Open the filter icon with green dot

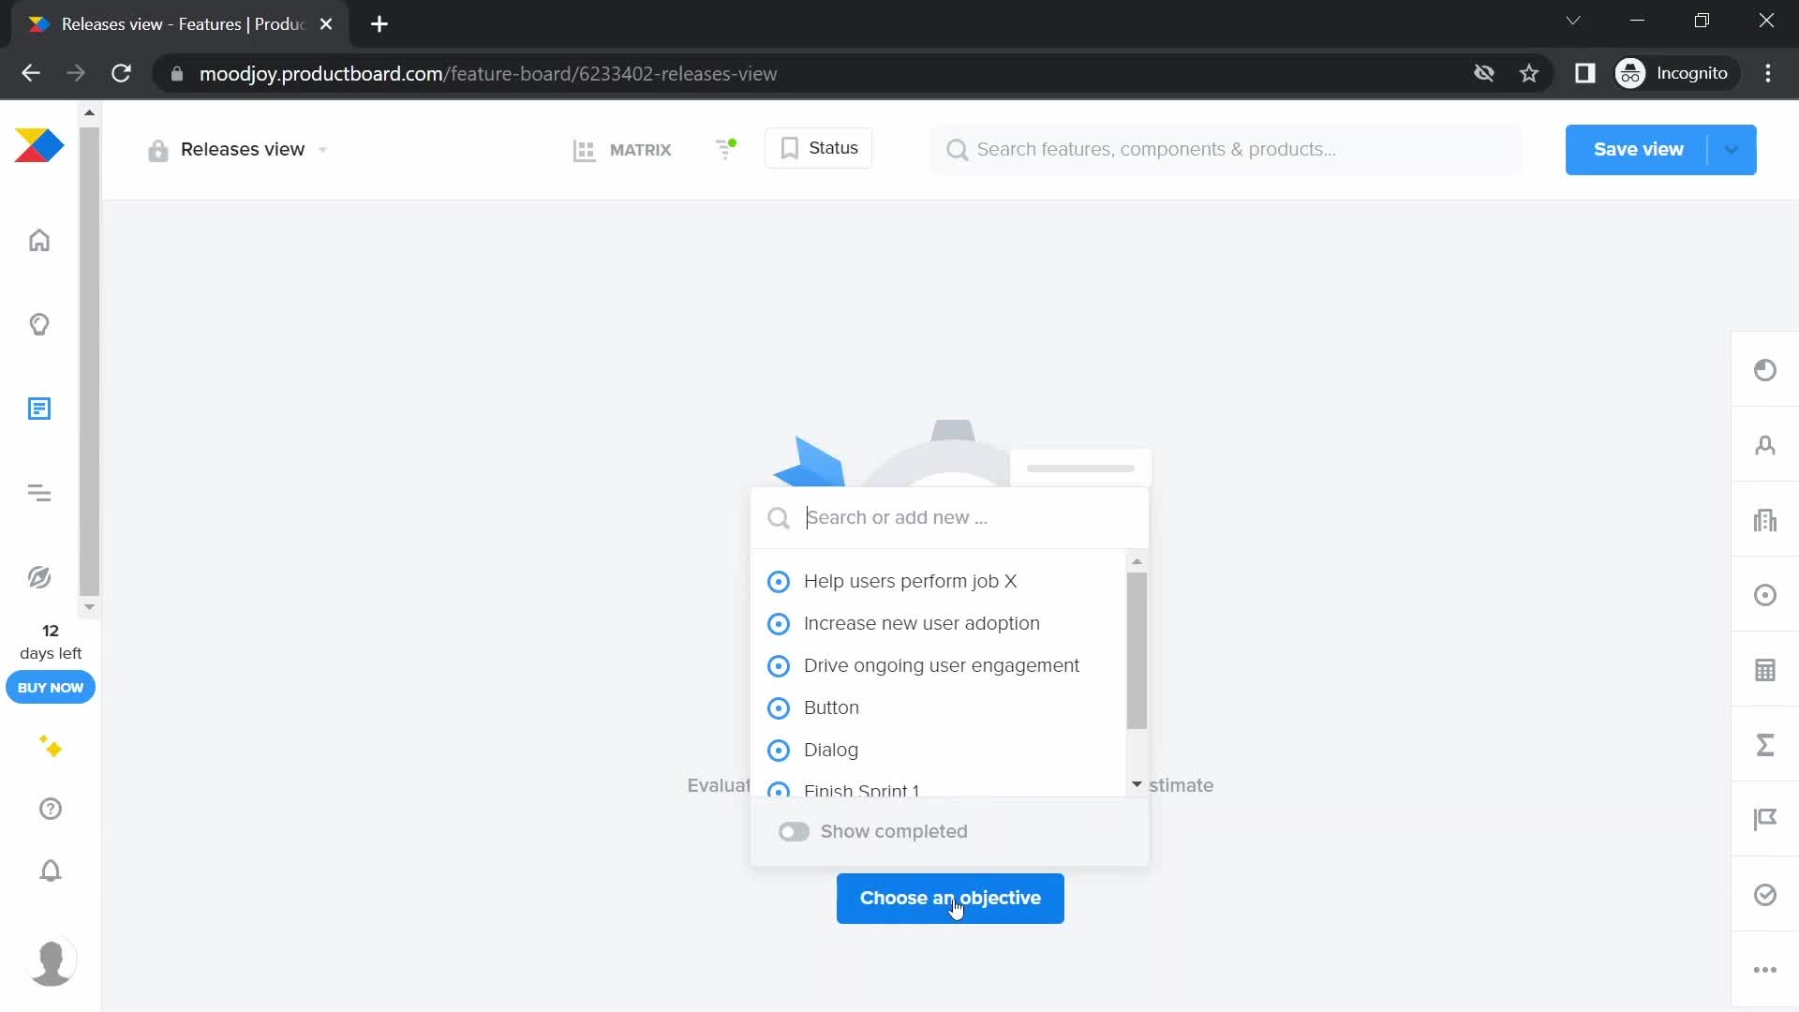pos(726,149)
